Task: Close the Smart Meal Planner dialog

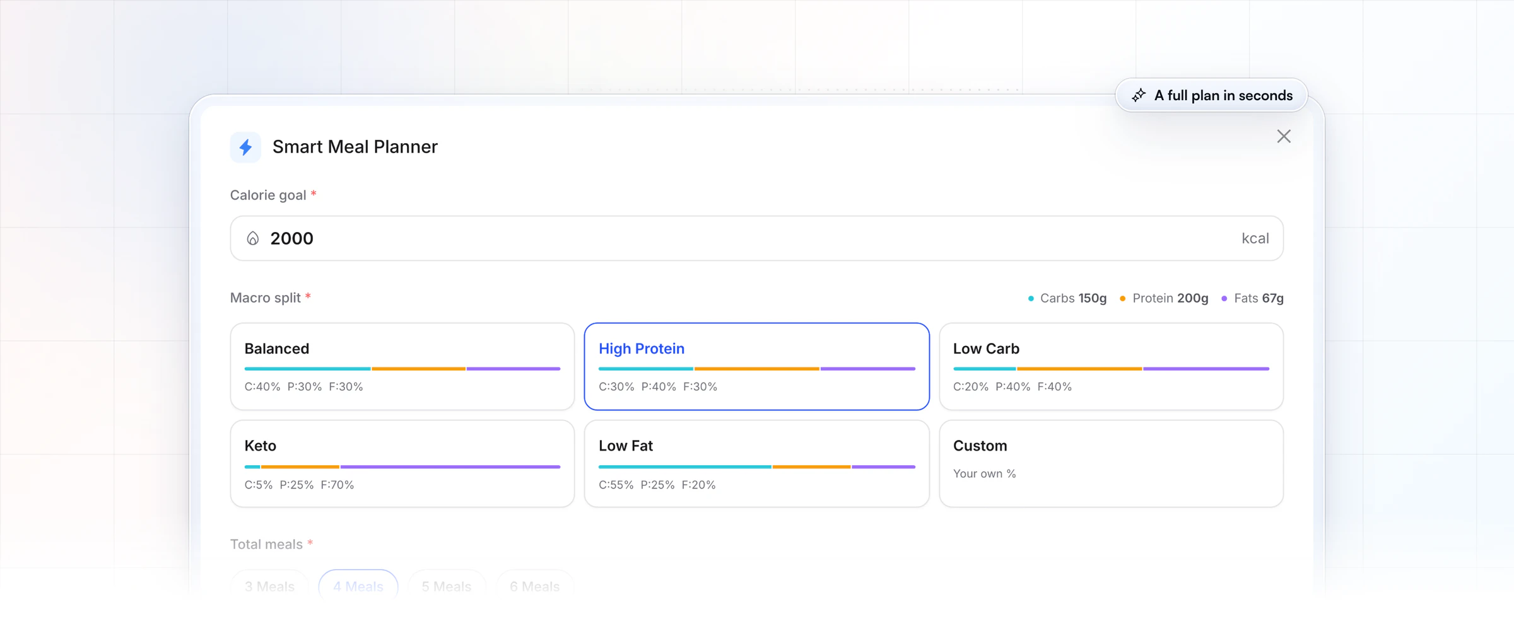Action: click(1283, 136)
